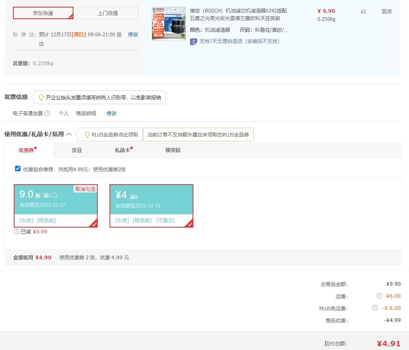Deselect the ¥4 满5 coupon card
409x350 pixels.
151,206
